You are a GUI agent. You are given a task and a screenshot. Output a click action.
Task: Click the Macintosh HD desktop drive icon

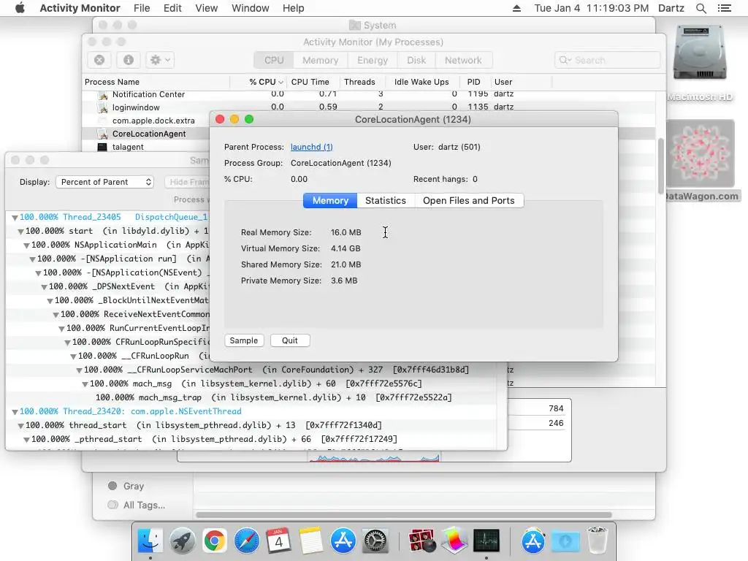click(x=700, y=53)
